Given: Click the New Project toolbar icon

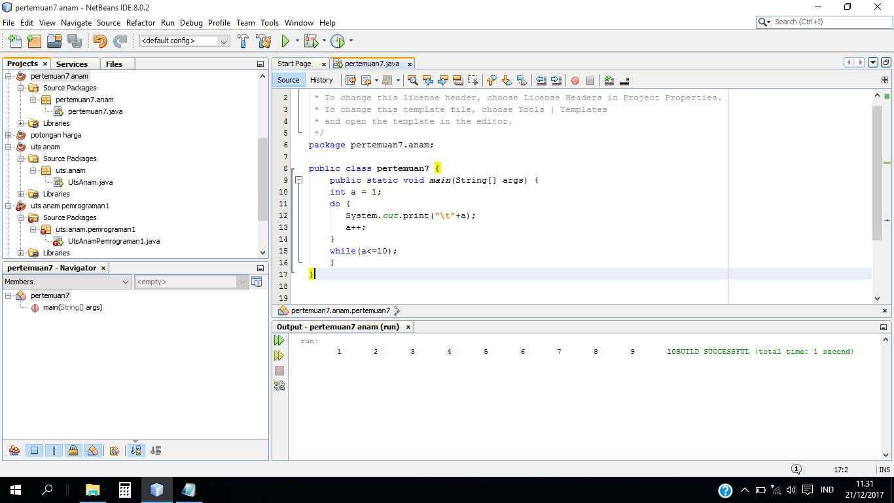Looking at the screenshot, I should pyautogui.click(x=34, y=41).
